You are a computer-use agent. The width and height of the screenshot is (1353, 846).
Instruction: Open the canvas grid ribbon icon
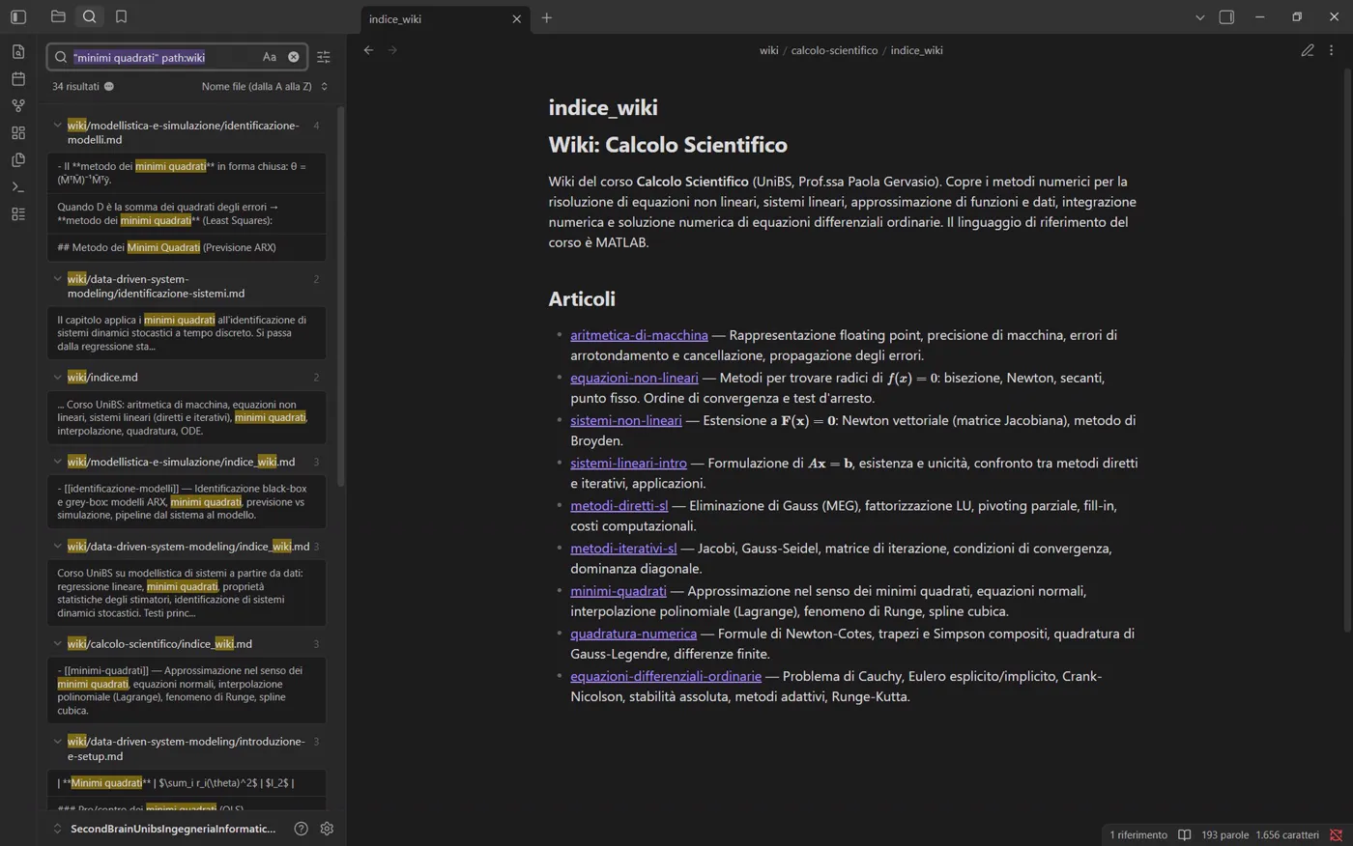18,132
